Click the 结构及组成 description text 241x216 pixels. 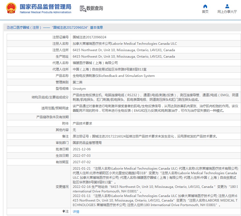point(155,97)
